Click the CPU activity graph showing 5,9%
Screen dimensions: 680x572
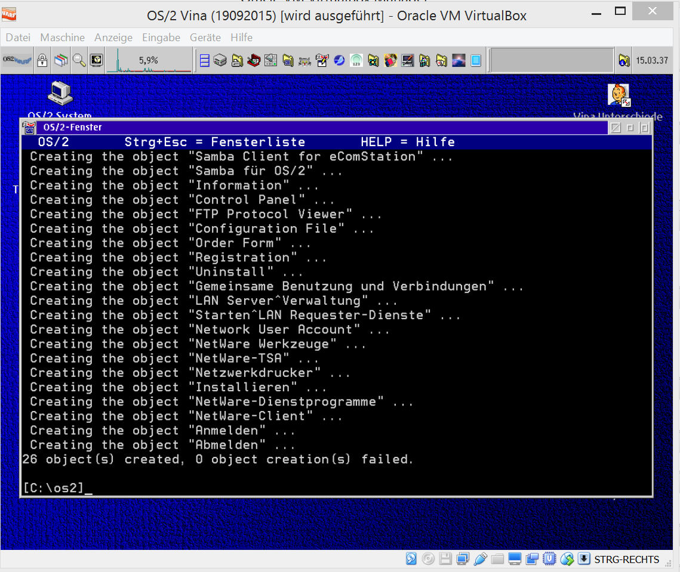(x=149, y=60)
